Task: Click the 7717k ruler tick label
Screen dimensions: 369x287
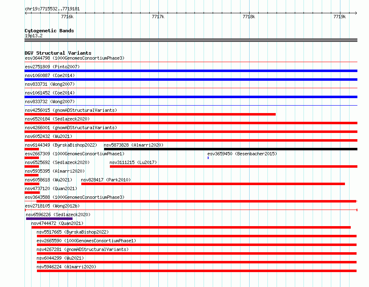Action: coord(158,17)
